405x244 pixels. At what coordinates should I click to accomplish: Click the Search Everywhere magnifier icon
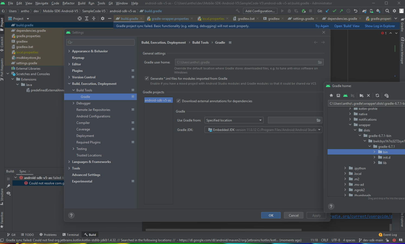pos(387,11)
